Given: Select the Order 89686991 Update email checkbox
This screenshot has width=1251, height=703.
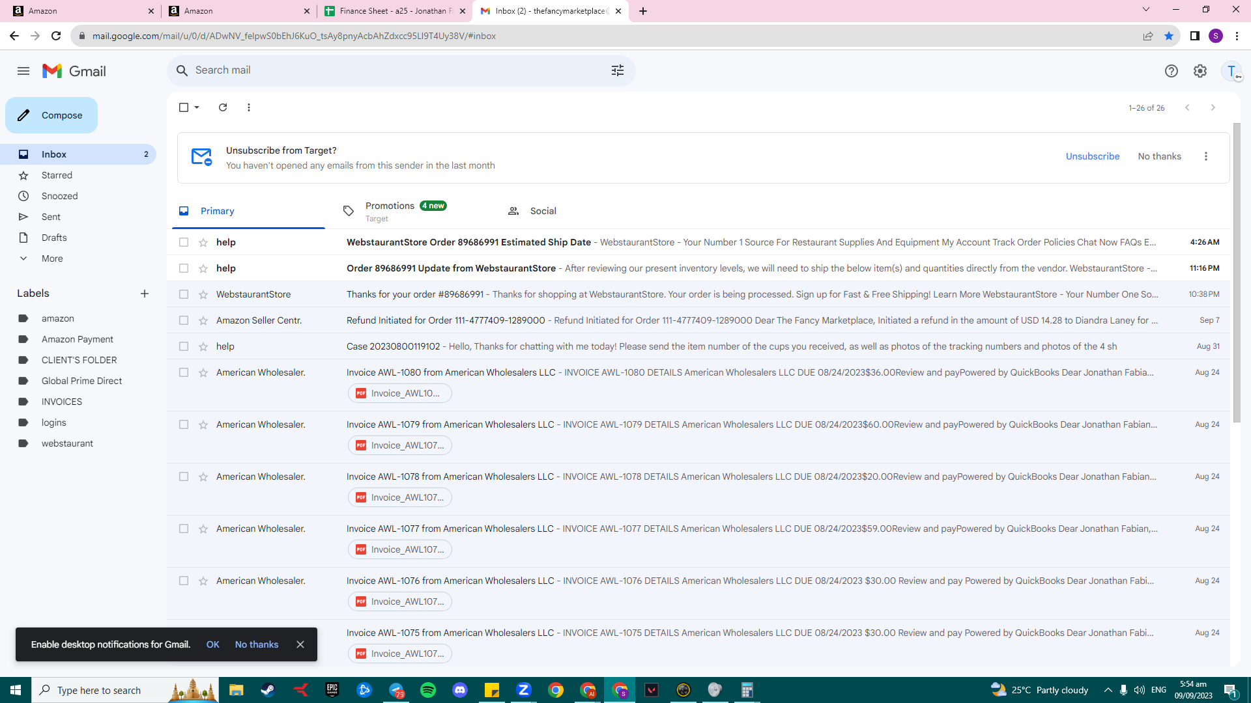Looking at the screenshot, I should click(x=184, y=269).
